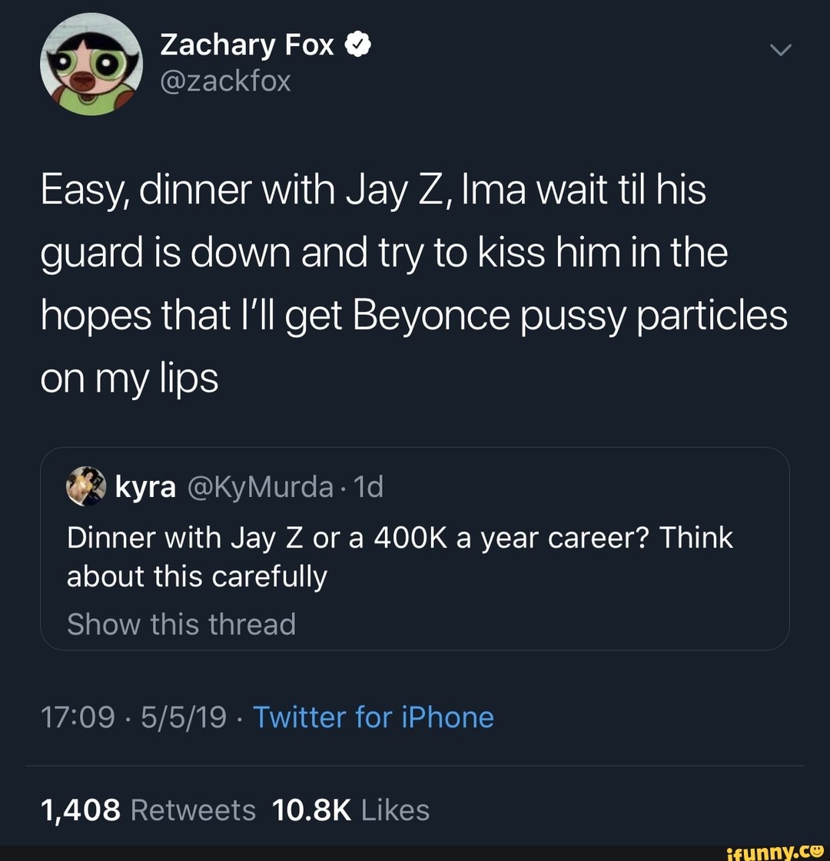Click kyra's display name

(x=145, y=486)
